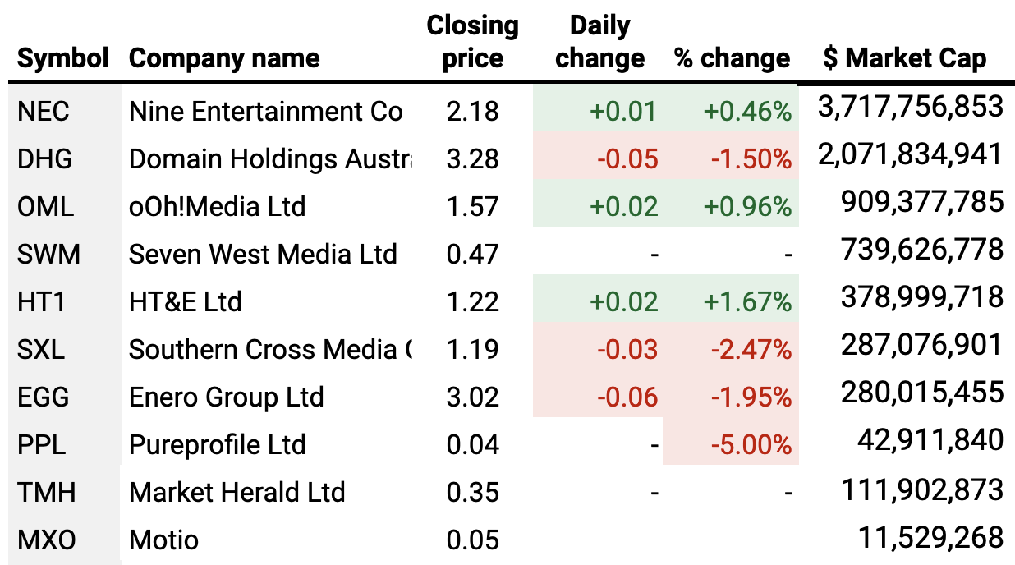Click the MXO symbol cell
Screen dimensions: 1015x565
[x=47, y=540]
